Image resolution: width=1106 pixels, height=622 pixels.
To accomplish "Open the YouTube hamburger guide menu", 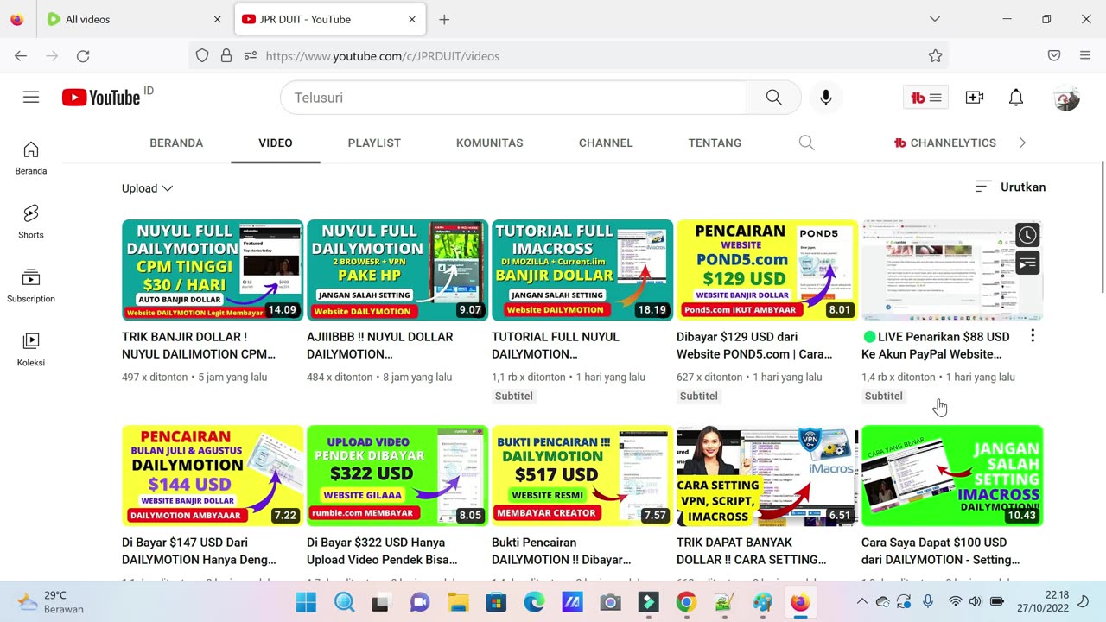I will (31, 98).
